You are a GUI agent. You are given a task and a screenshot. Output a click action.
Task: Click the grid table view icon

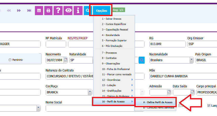point(39,11)
